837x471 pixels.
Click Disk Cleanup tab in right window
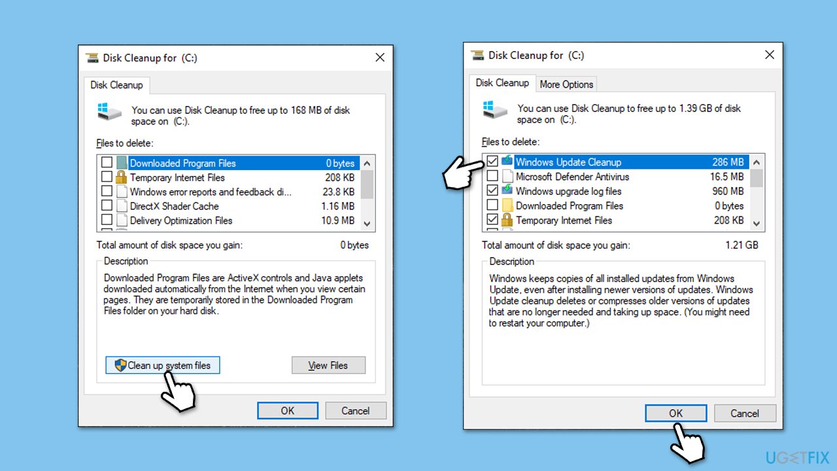[502, 83]
